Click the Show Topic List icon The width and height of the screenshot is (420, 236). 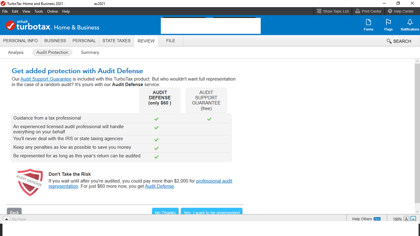[319, 11]
